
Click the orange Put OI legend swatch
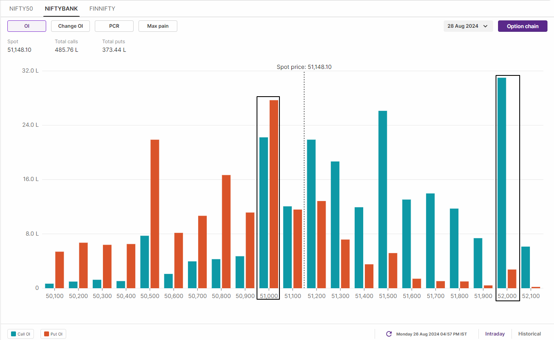[x=47, y=334]
